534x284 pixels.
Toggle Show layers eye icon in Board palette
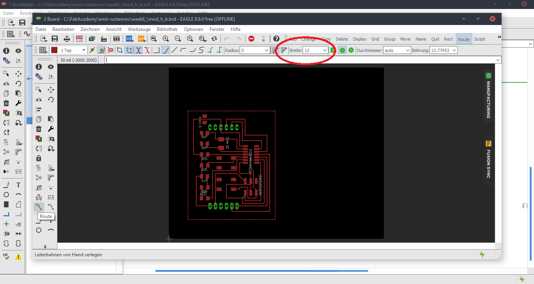tap(51, 67)
